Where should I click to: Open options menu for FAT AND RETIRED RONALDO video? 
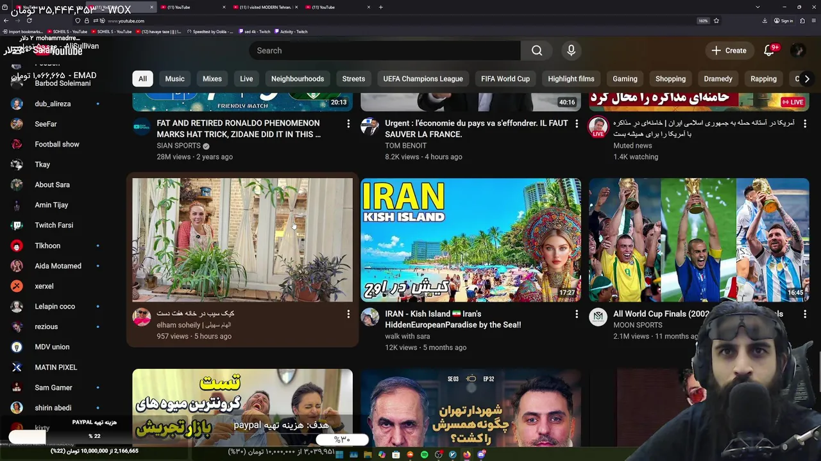(x=348, y=123)
